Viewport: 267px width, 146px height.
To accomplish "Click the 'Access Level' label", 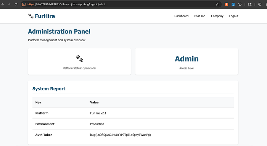I will pyautogui.click(x=187, y=68).
